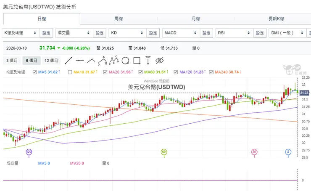This screenshot has height=191, width=311.
Task: Click 設定 button next to RSI
Action: pyautogui.click(x=260, y=33)
